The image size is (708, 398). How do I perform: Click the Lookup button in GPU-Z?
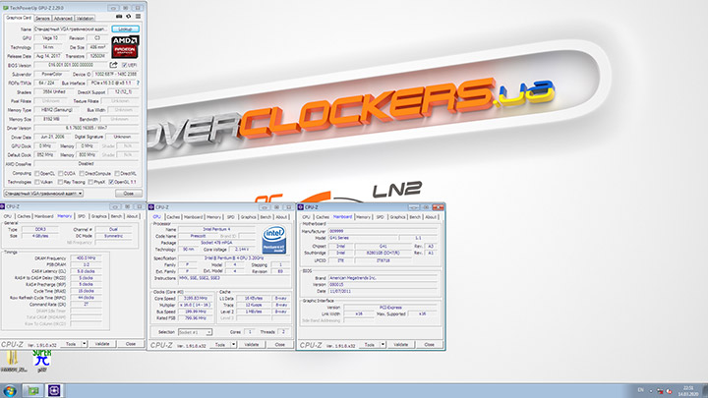(x=125, y=28)
